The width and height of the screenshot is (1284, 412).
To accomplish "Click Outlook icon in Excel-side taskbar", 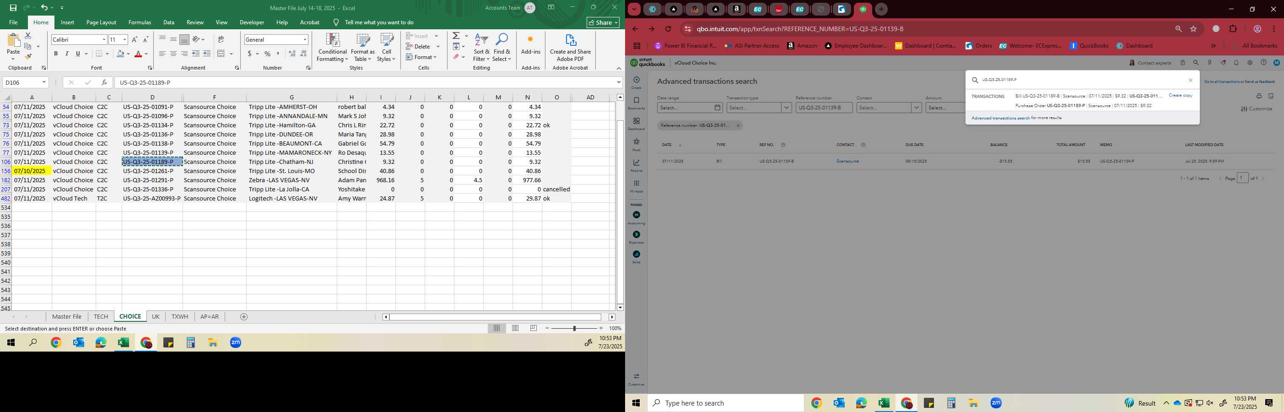I will pyautogui.click(x=78, y=343).
